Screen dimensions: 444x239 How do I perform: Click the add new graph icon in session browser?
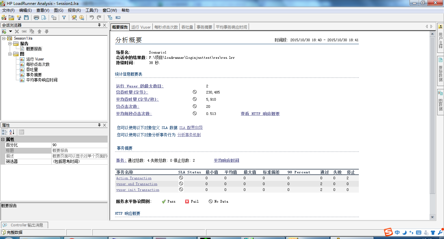click(4, 31)
